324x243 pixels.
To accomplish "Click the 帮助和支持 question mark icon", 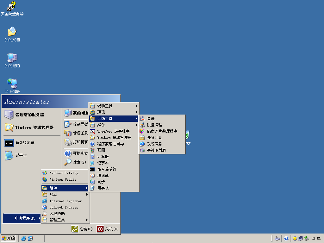I will [68, 153].
